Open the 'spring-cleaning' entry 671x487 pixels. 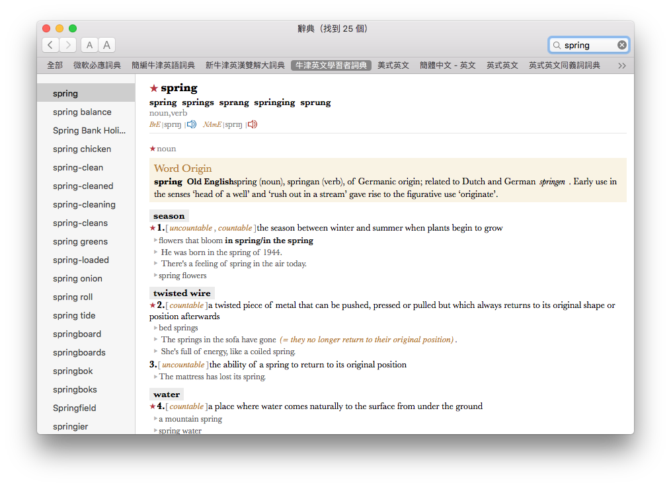coord(86,204)
